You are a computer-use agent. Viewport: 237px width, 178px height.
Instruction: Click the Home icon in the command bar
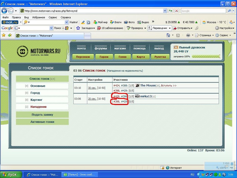point(168,35)
